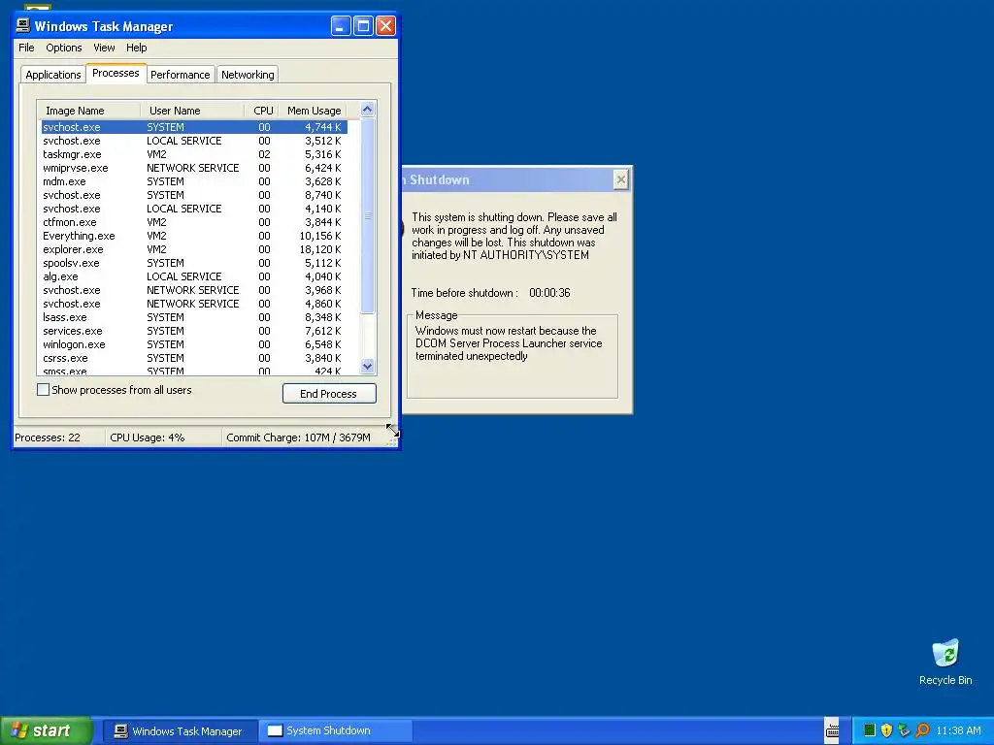The height and width of the screenshot is (745, 994).
Task: Click the Safely Remove Hardware tray icon
Action: (x=904, y=730)
